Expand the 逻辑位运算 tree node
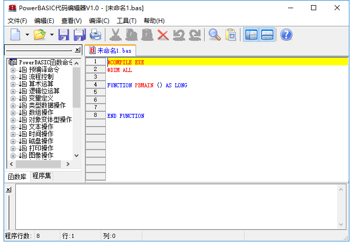The height and width of the screenshot is (245, 353). pyautogui.click(x=13, y=91)
